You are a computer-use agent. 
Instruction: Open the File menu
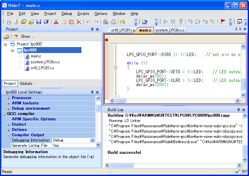point(10,14)
